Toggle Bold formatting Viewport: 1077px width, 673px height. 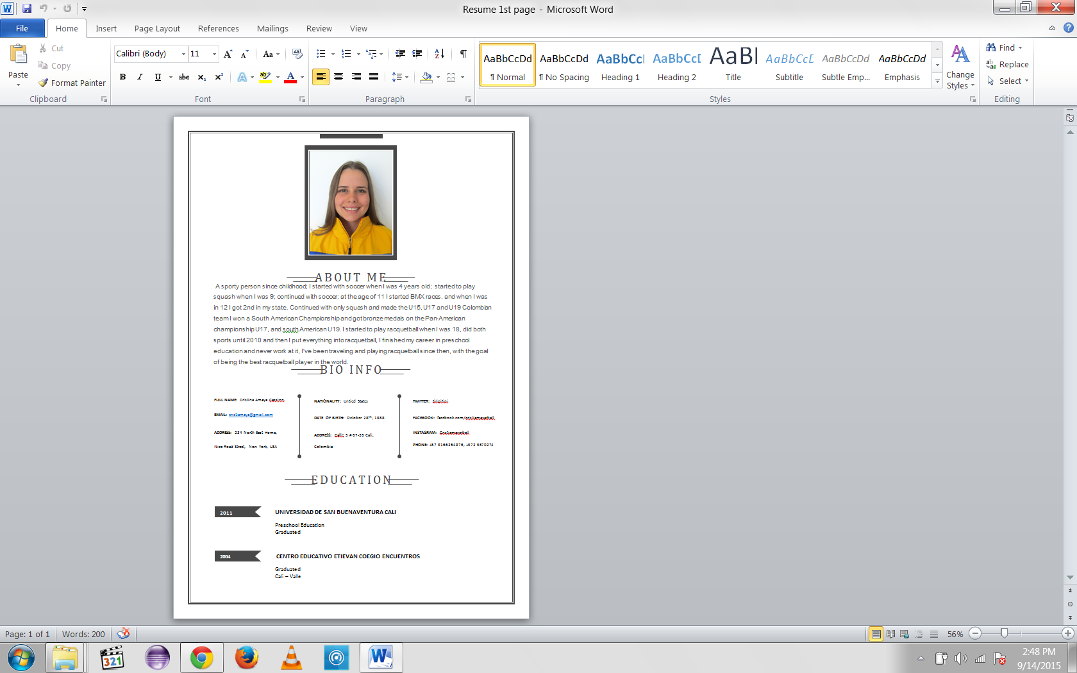pyautogui.click(x=122, y=77)
